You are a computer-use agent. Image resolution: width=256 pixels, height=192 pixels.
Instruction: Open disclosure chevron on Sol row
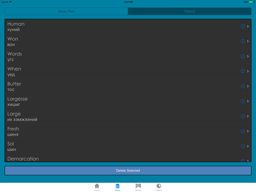click(x=248, y=146)
